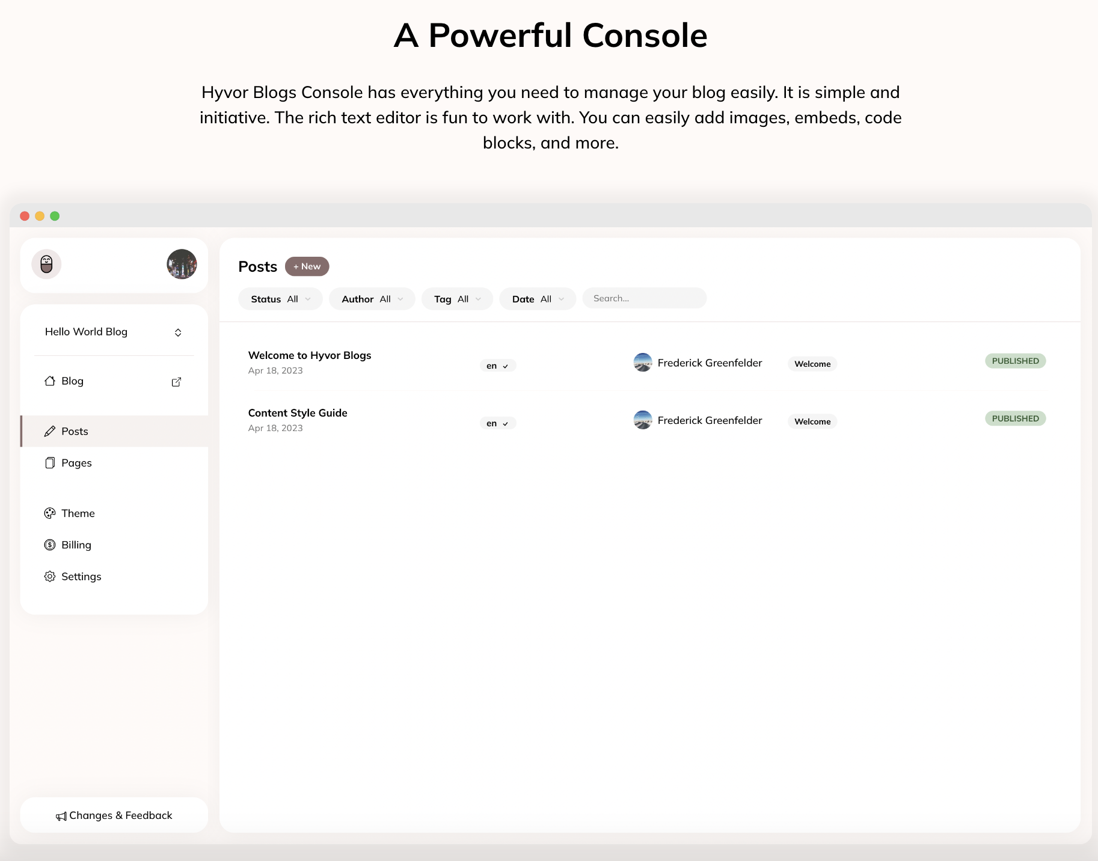Click the Posts pencil icon
Viewport: 1098px width, 861px height.
(x=50, y=431)
